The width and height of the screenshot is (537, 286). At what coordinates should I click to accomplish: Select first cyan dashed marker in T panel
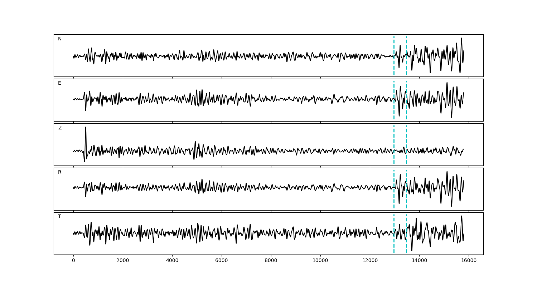(x=394, y=243)
